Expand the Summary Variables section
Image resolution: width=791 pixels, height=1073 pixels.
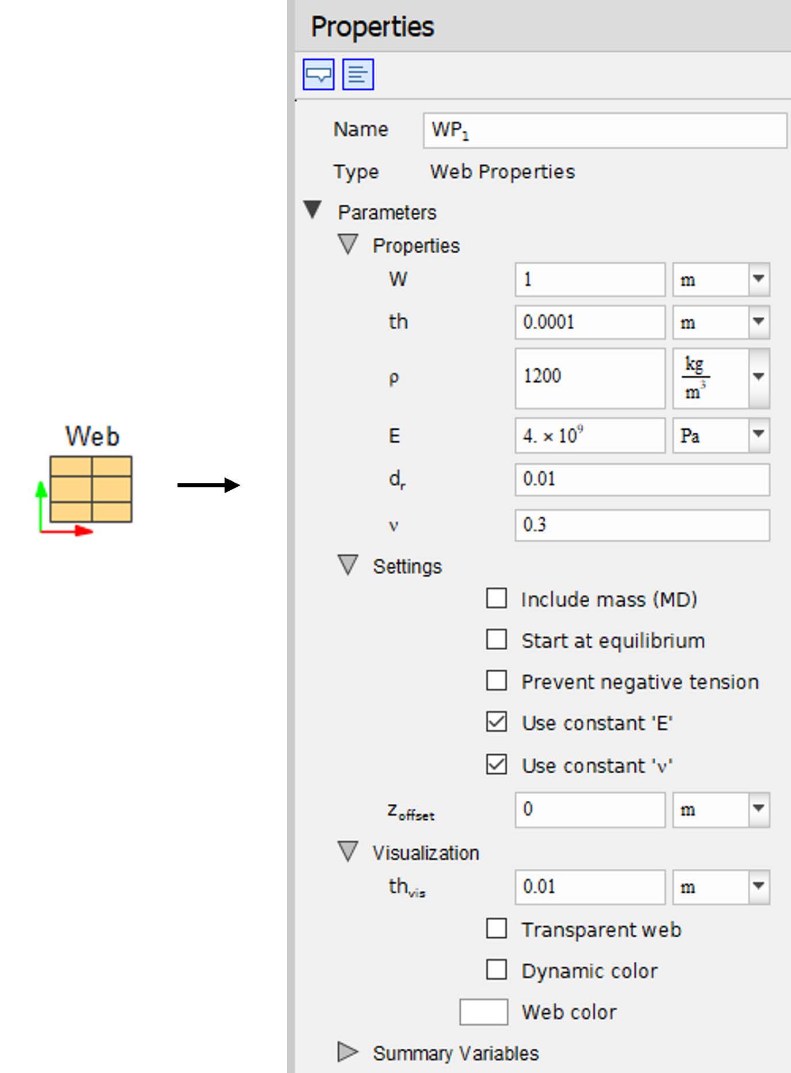point(347,1052)
